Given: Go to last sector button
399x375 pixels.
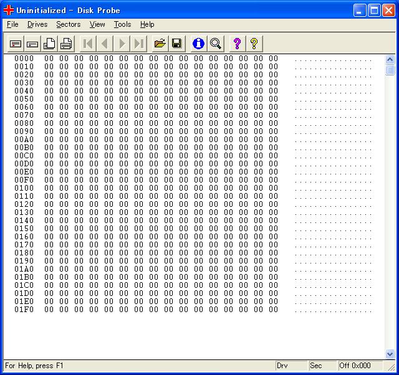Looking at the screenshot, I should tap(138, 44).
